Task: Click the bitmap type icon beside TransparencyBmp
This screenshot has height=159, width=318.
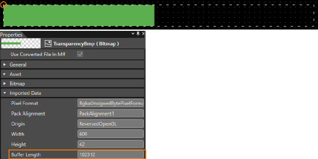Action: pyautogui.click(x=48, y=44)
